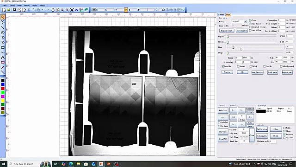Click the OK button in Edge panel
296x167 pixels.
click(242, 72)
